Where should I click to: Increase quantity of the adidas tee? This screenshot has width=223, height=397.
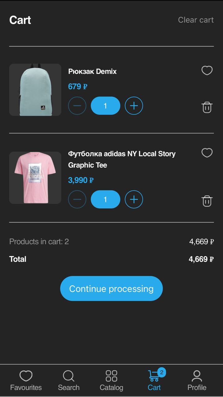[x=133, y=199]
